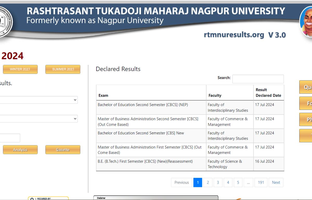Image resolution: width=312 pixels, height=200 pixels.
Task: Click the SUMMER 2023 session button
Action: (63, 69)
